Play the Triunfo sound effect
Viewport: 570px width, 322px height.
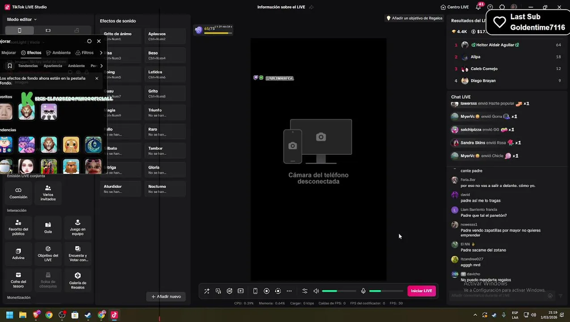tap(165, 112)
